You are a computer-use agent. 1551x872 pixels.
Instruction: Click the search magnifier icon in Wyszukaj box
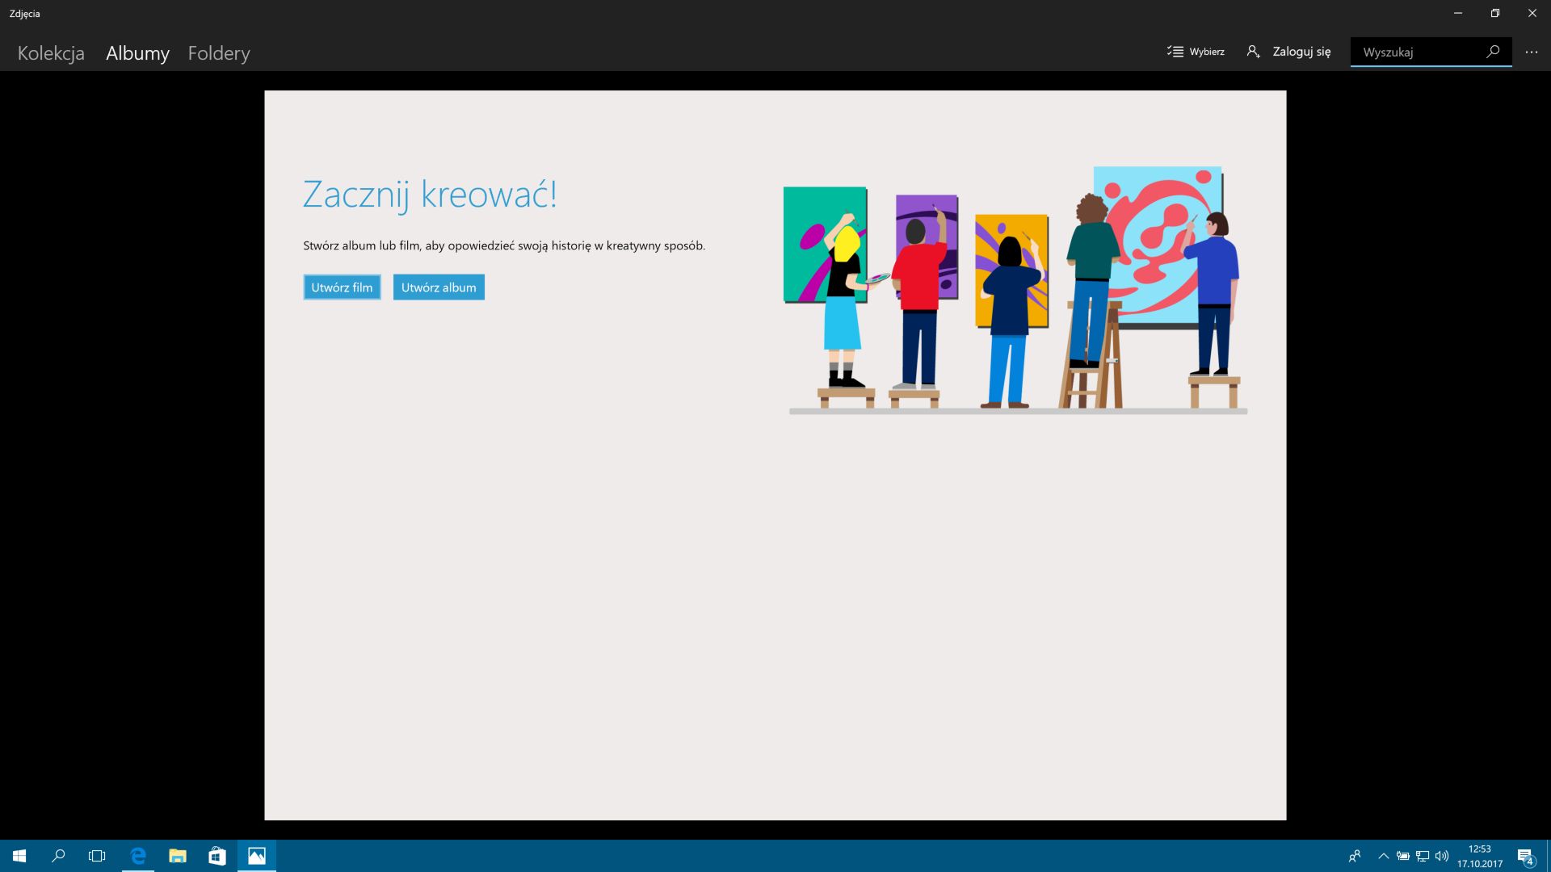1493,52
